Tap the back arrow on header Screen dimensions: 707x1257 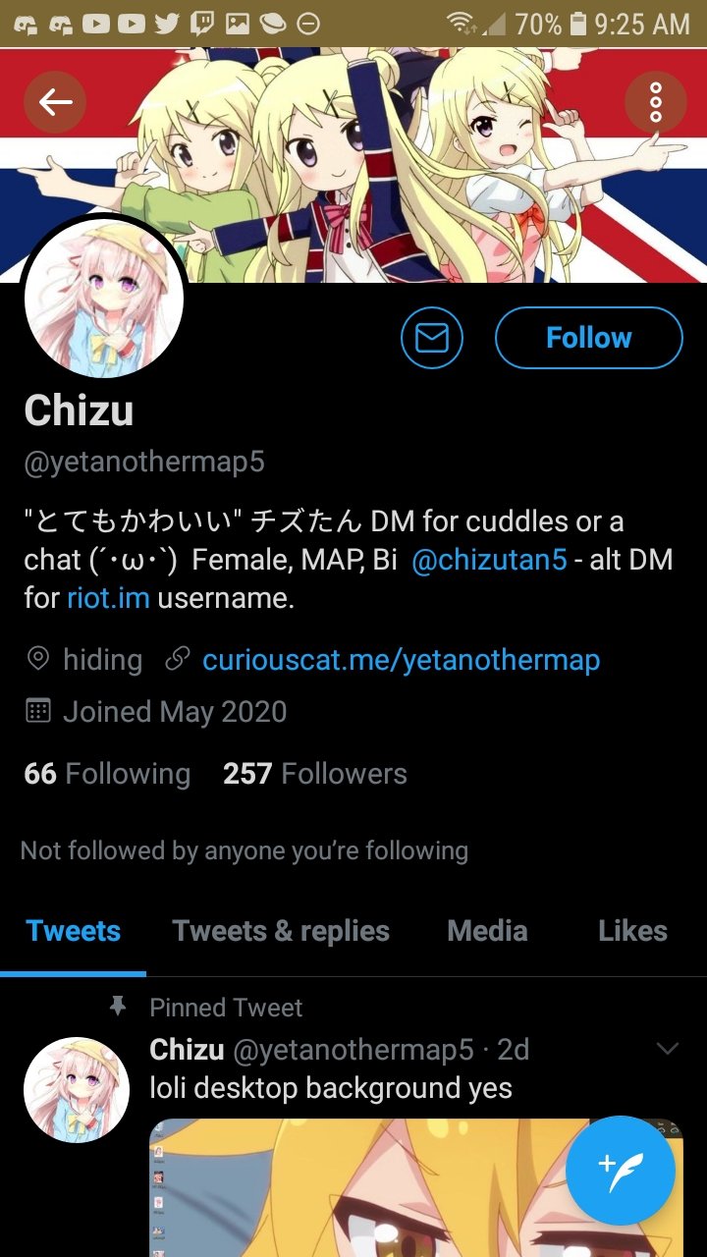[x=55, y=101]
